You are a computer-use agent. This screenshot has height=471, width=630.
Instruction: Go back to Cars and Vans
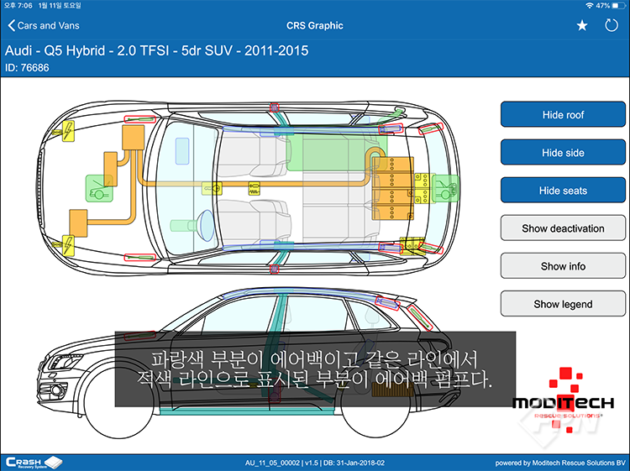click(45, 25)
